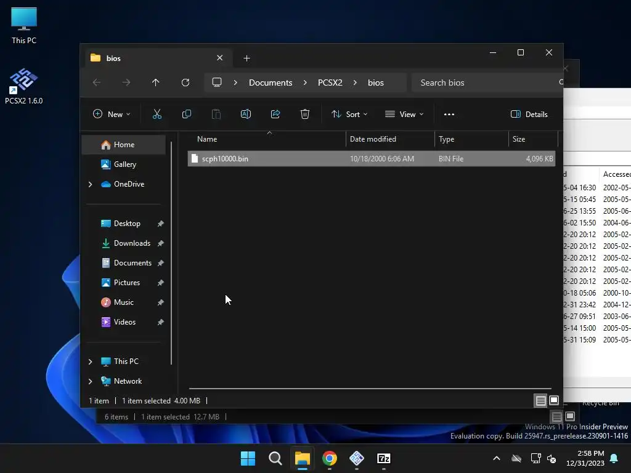Image resolution: width=631 pixels, height=473 pixels.
Task: Click File Explorer taskbar icon
Action: (x=302, y=458)
